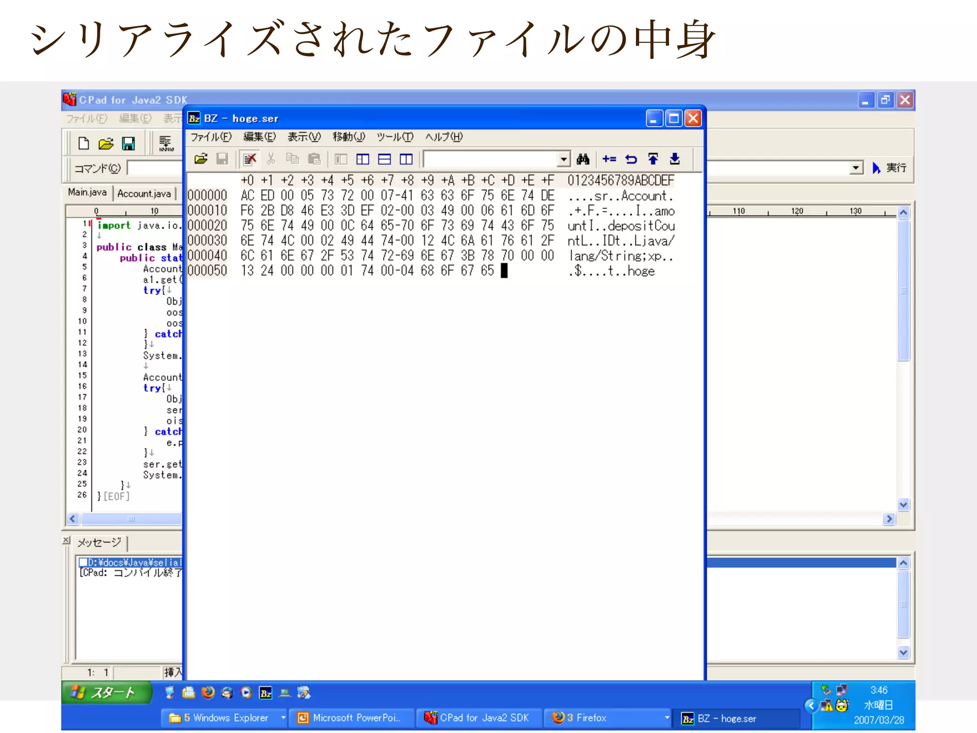Toggle read-only mode icon in BZ toolbar
The width and height of the screenshot is (977, 733).
249,159
